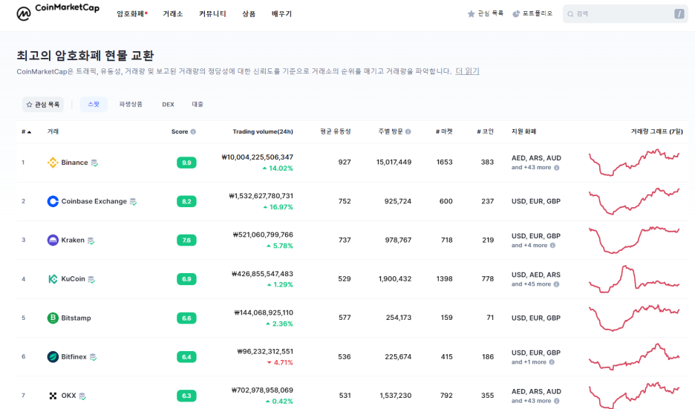The image size is (695, 409).
Task: Click the reserve badge next to Bitfinex
Action: pos(93,357)
